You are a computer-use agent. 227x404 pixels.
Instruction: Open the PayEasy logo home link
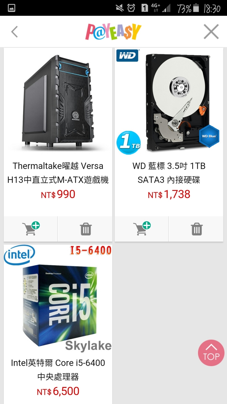(113, 32)
